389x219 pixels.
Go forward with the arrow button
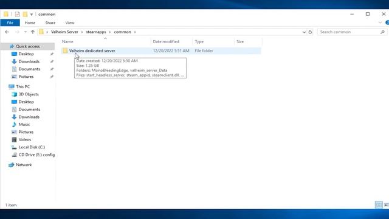pyautogui.click(x=17, y=32)
